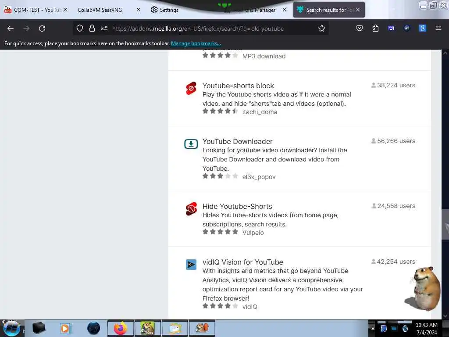
Task: Open tracking protection shield icon
Action: click(x=80, y=28)
